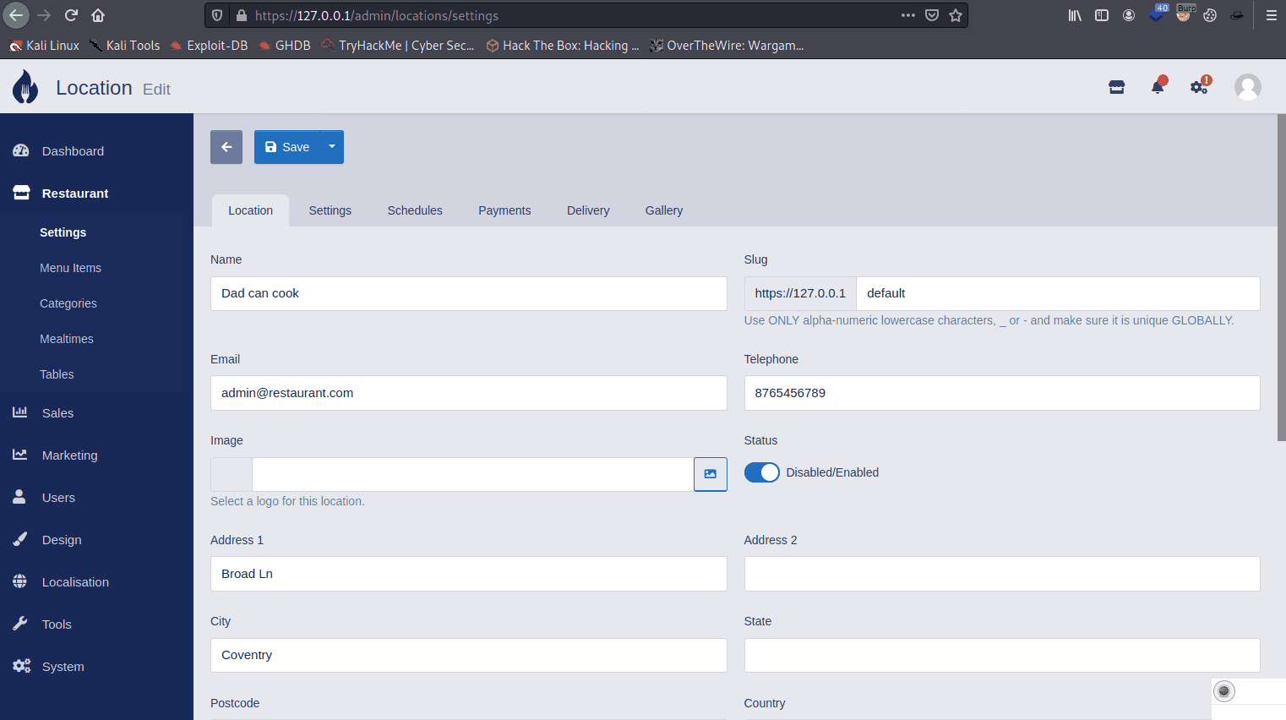Screen dimensions: 1286x720
Task: Open the user avatar menu
Action: click(1247, 86)
